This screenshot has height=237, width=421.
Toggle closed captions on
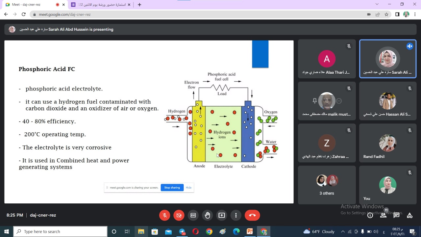pos(193,215)
